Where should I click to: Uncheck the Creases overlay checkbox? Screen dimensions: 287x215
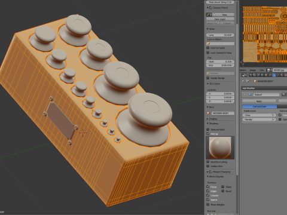[x=208, y=195]
